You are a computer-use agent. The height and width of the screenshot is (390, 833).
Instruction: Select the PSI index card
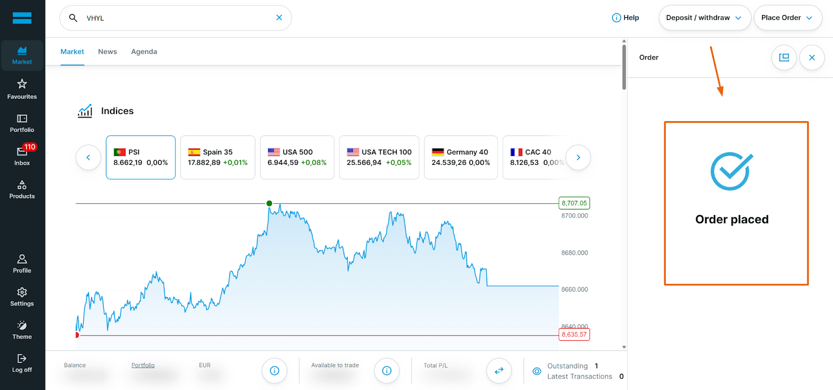point(141,158)
